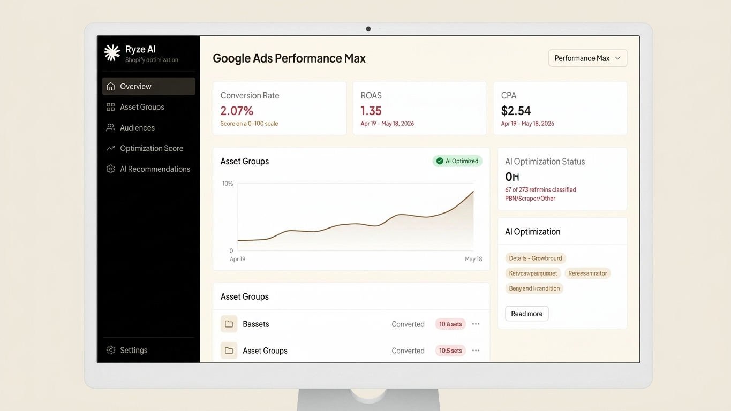Click the Read more button
731x411 pixels.
click(x=526, y=314)
